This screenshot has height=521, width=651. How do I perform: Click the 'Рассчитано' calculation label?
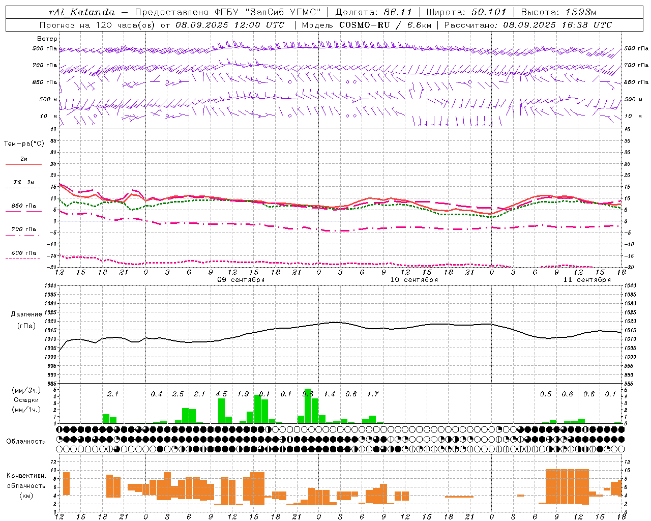click(x=472, y=25)
